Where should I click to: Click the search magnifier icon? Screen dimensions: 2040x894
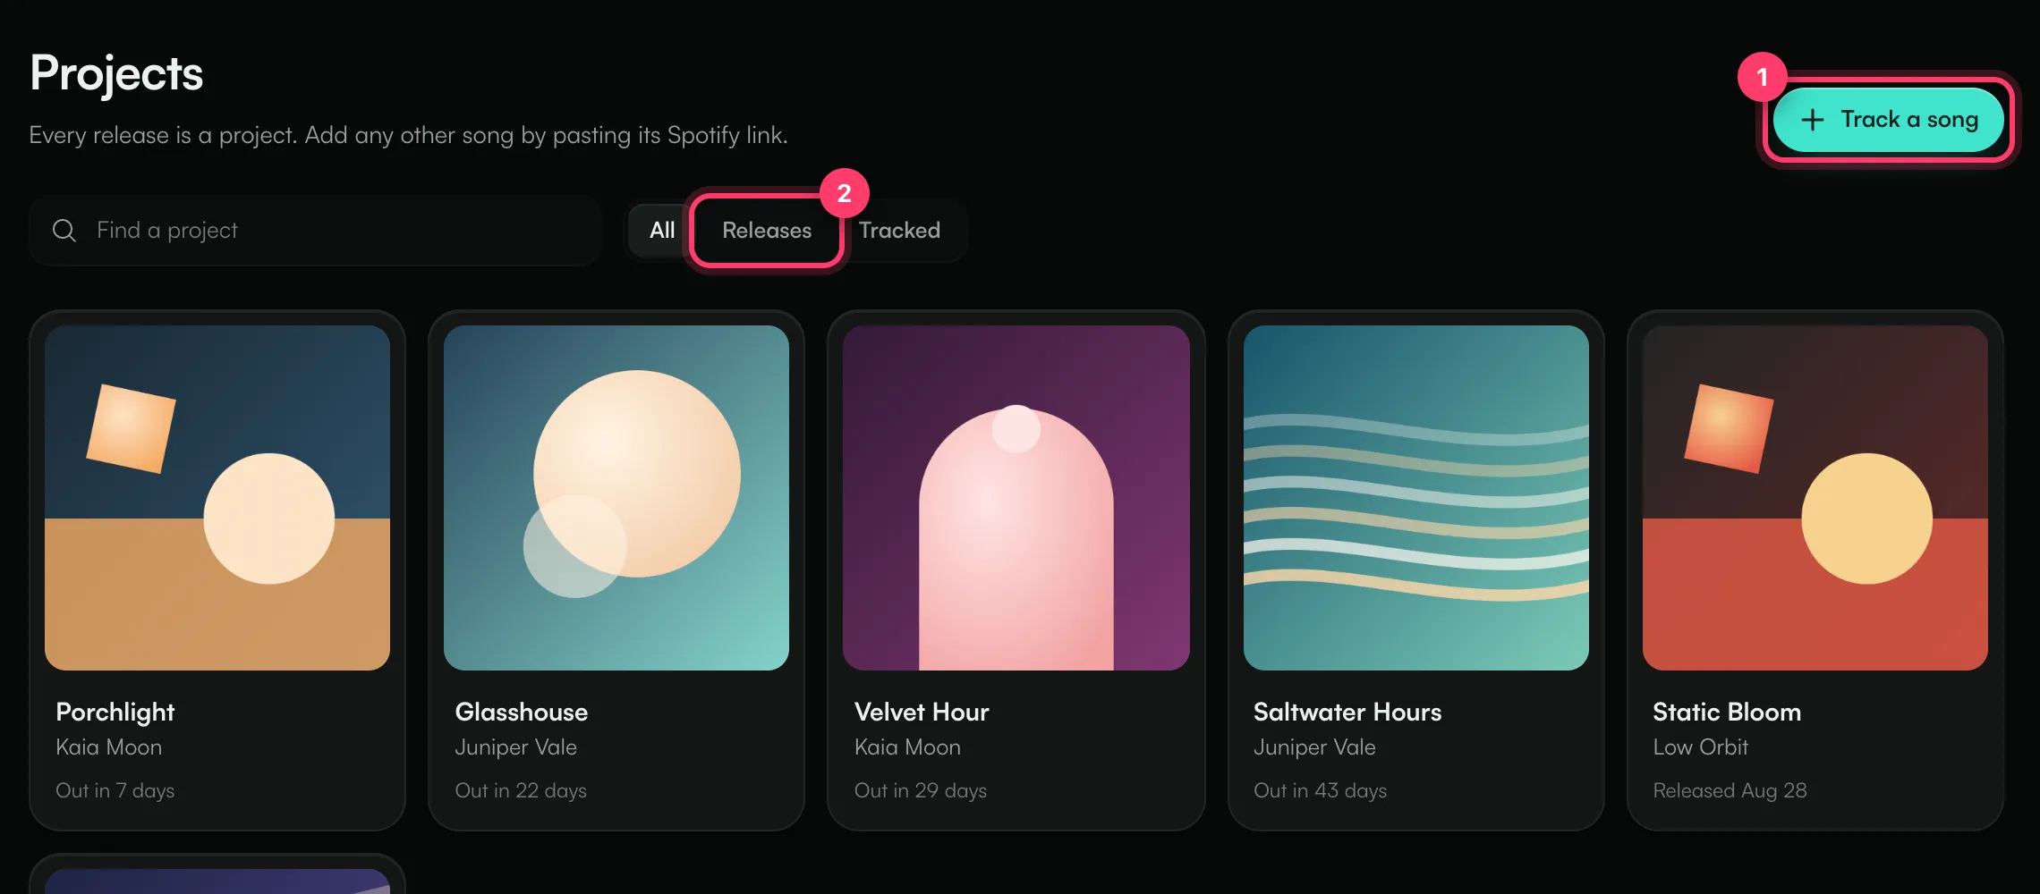click(x=64, y=231)
